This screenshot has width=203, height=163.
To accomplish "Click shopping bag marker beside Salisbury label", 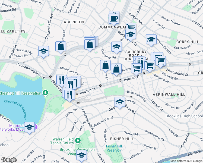I will (116, 69).
